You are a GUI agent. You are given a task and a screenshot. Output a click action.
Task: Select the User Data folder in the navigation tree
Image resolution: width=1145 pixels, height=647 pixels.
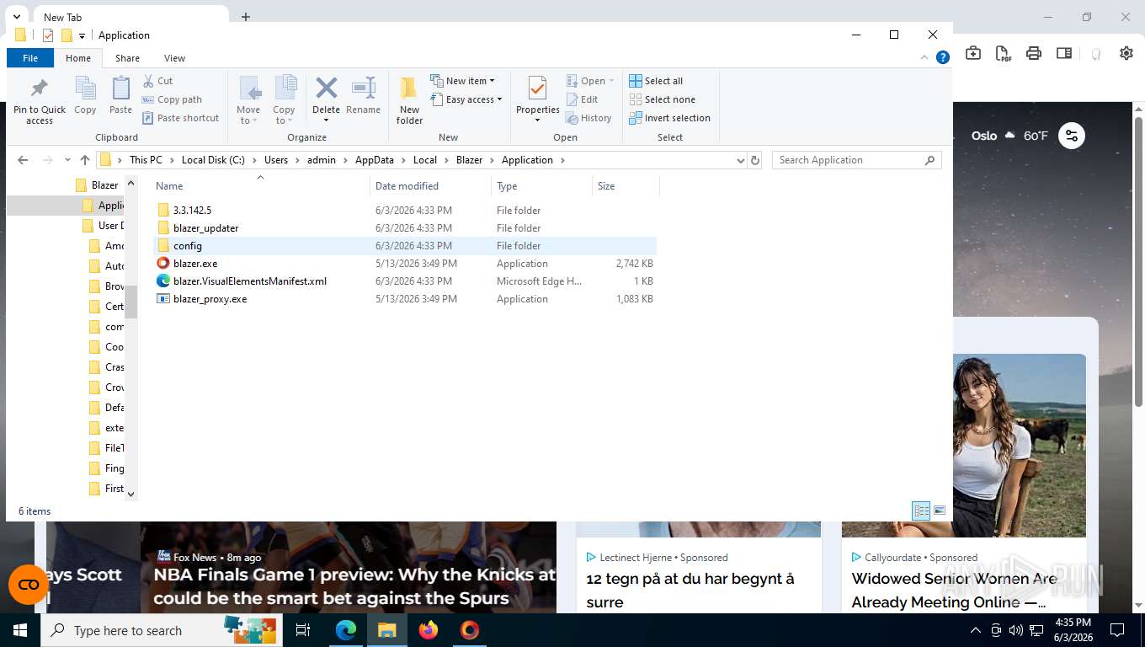[104, 226]
